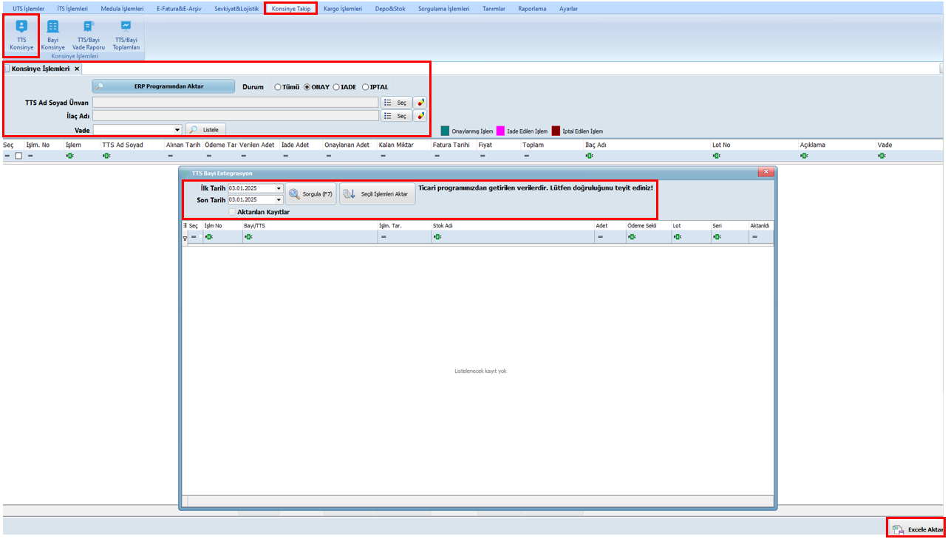Open the Son Tarih date dropdown

(279, 199)
